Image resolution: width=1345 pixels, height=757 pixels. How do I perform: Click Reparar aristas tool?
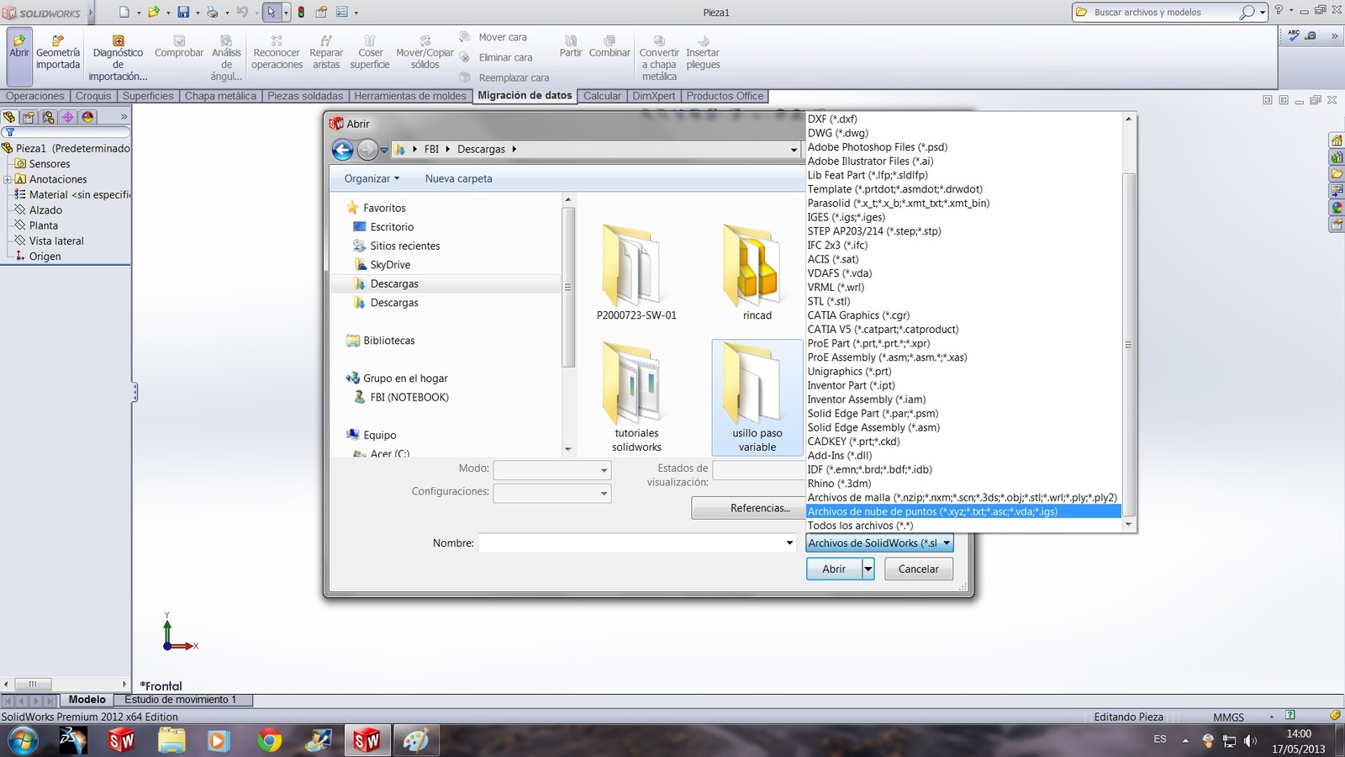point(326,52)
